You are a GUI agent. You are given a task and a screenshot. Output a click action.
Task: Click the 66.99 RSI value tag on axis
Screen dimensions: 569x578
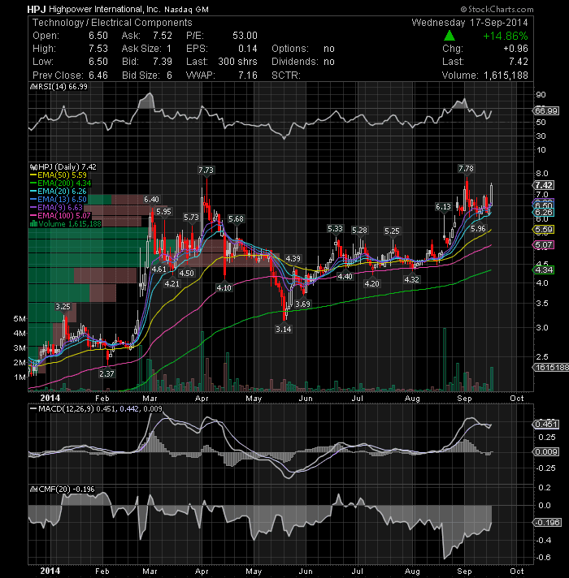point(546,111)
